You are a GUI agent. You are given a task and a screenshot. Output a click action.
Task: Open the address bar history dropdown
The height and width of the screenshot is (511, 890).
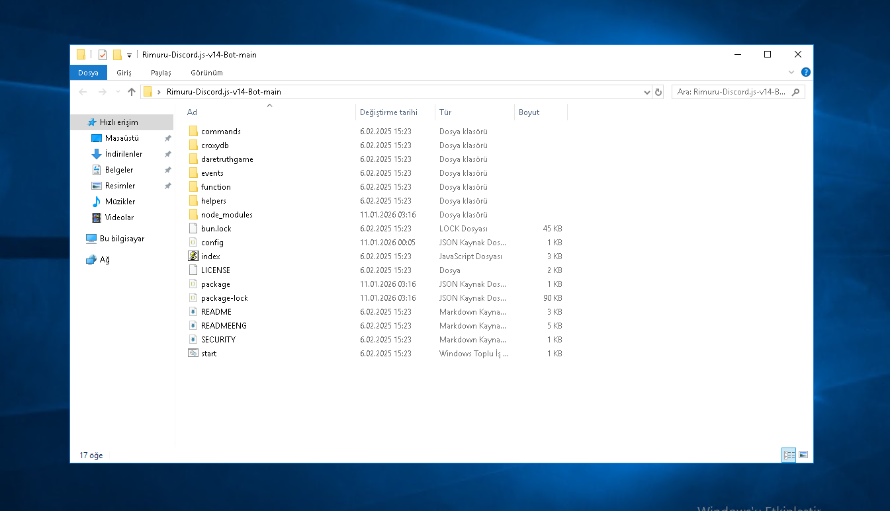click(646, 92)
